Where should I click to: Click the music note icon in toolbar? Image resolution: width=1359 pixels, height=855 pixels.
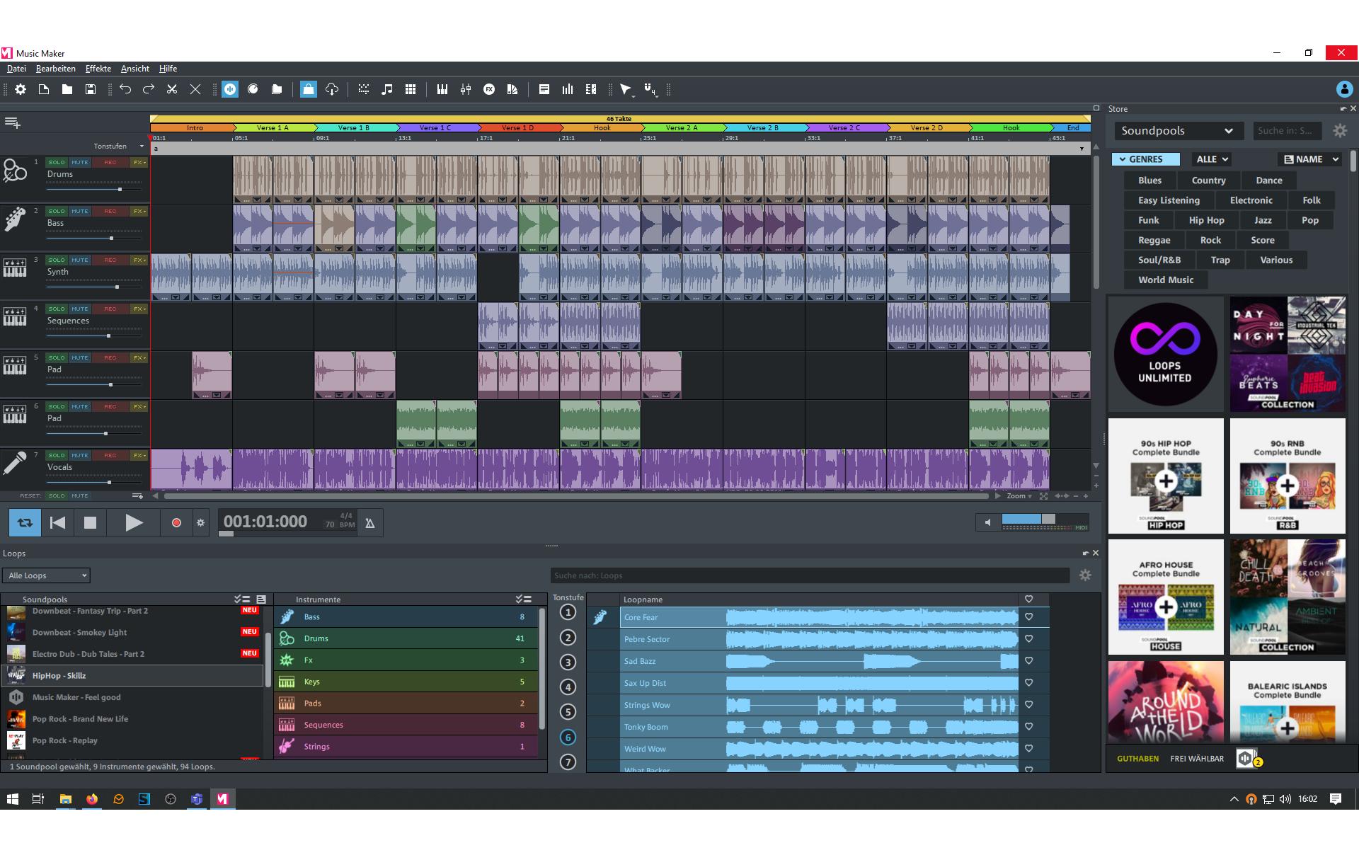tap(386, 89)
